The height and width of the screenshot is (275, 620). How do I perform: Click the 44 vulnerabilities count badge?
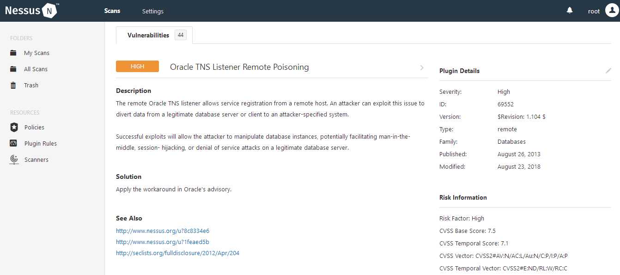click(181, 35)
